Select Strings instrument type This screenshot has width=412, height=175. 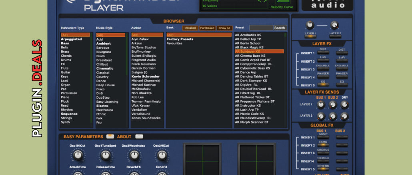coord(66,118)
